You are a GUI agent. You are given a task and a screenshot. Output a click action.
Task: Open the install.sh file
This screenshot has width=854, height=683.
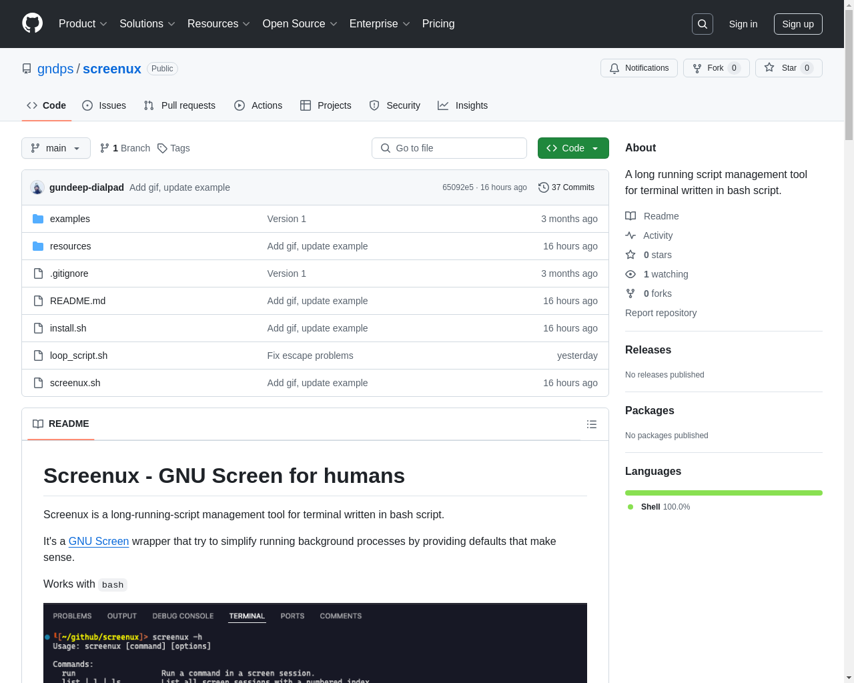point(68,328)
